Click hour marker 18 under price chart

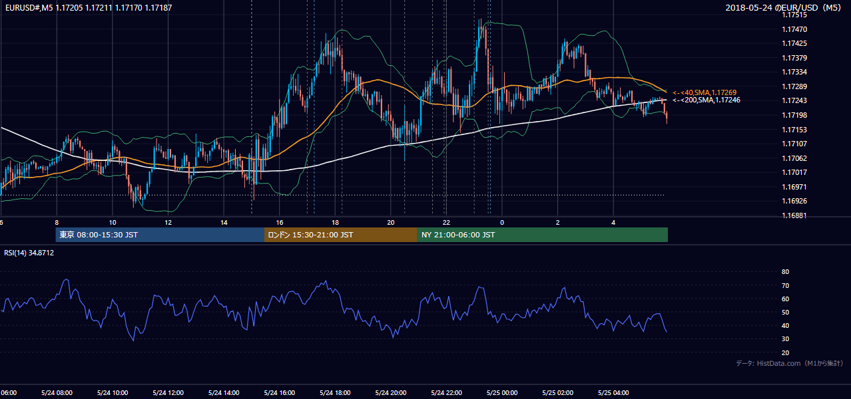(x=335, y=222)
